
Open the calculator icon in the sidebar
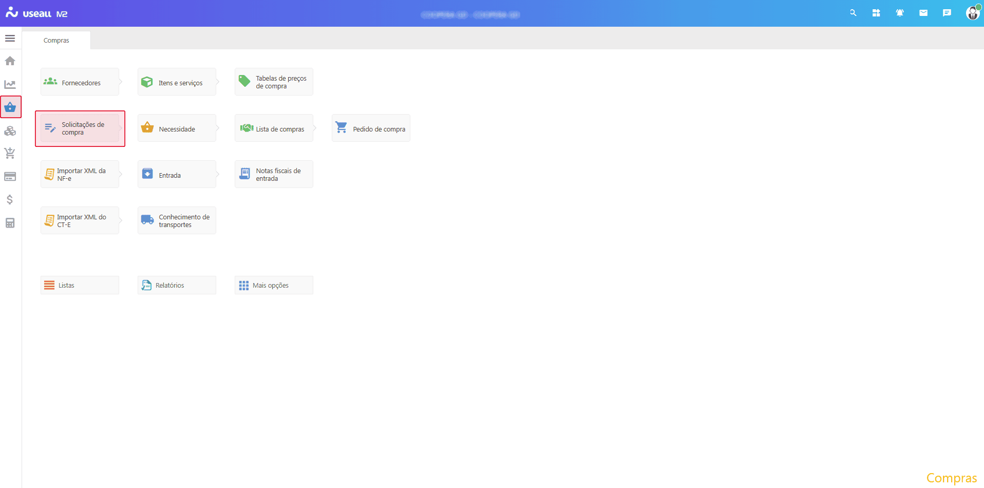[x=10, y=223]
